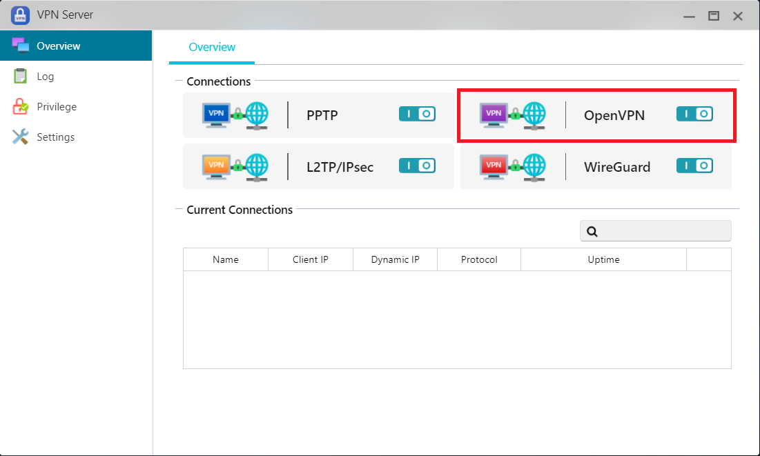Sort by the Name column header
Viewport: 760px width, 456px height.
tap(226, 260)
